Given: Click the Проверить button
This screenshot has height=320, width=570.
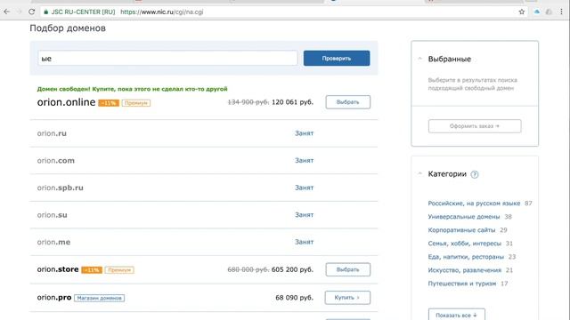Looking at the screenshot, I should (x=337, y=58).
